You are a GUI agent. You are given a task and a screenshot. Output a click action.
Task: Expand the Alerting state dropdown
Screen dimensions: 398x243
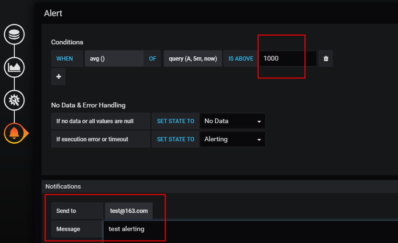(232, 139)
